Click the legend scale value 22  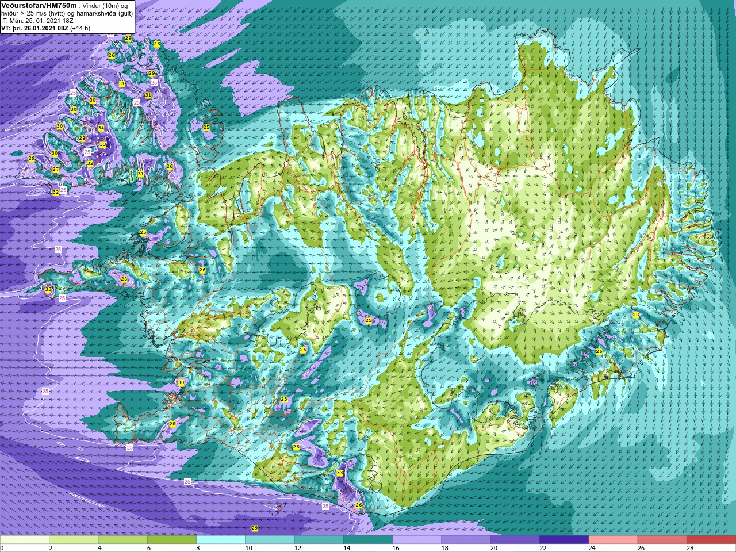543,548
